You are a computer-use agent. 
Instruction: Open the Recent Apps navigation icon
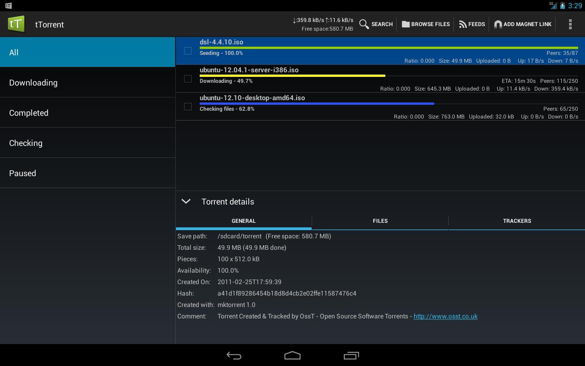pyautogui.click(x=351, y=355)
